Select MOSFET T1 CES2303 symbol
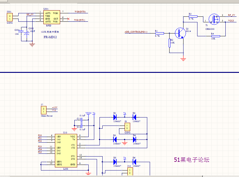 click(x=214, y=19)
